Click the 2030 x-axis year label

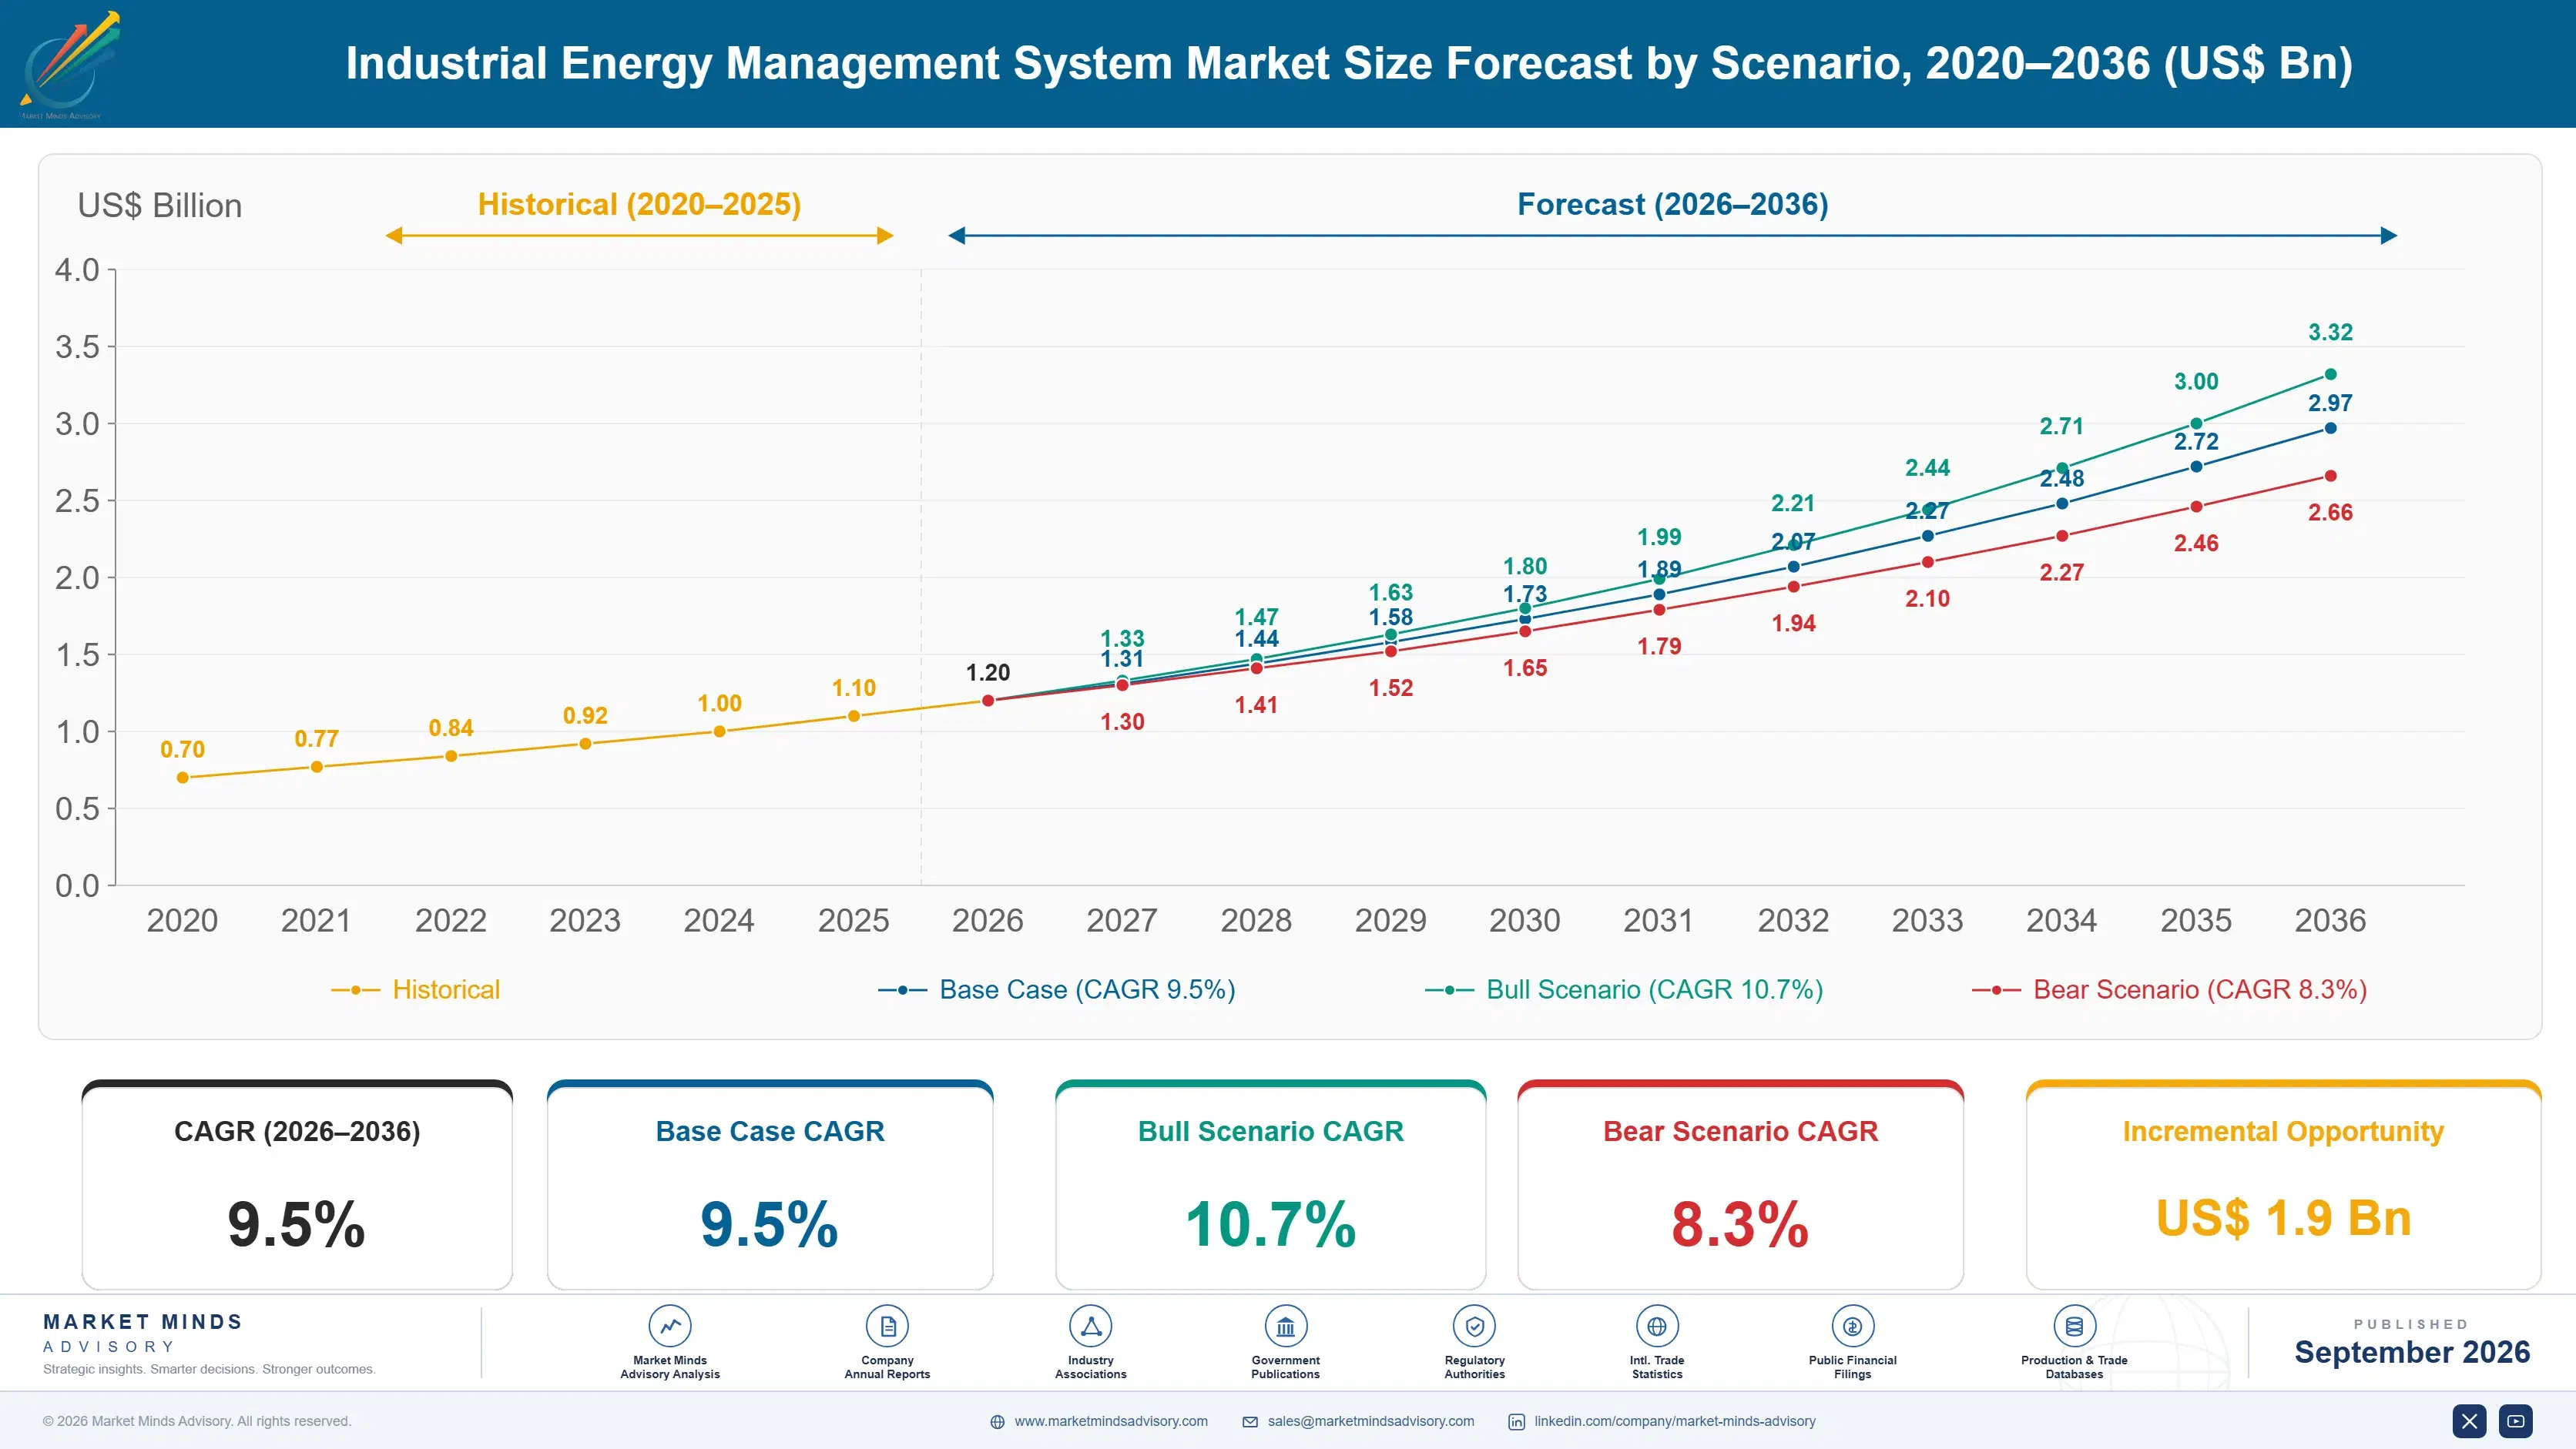[1525, 920]
